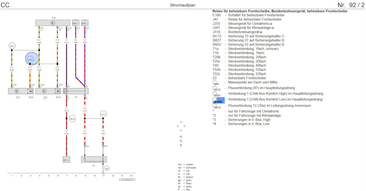The height and width of the screenshot is (191, 366).
Task: Click the T1a connector in the diagram
Action: pos(85,146)
